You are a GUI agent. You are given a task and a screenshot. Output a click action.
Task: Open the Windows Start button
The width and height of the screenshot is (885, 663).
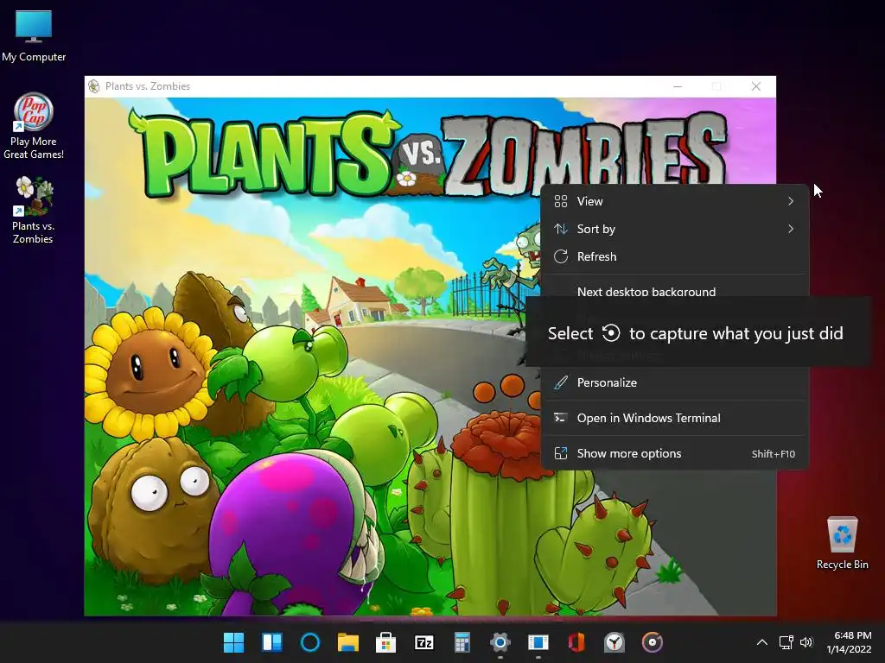233,642
